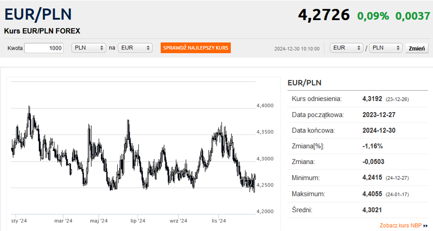This screenshot has height=231, width=433.
Task: Click the Data początkowa: label
Action: point(318,115)
